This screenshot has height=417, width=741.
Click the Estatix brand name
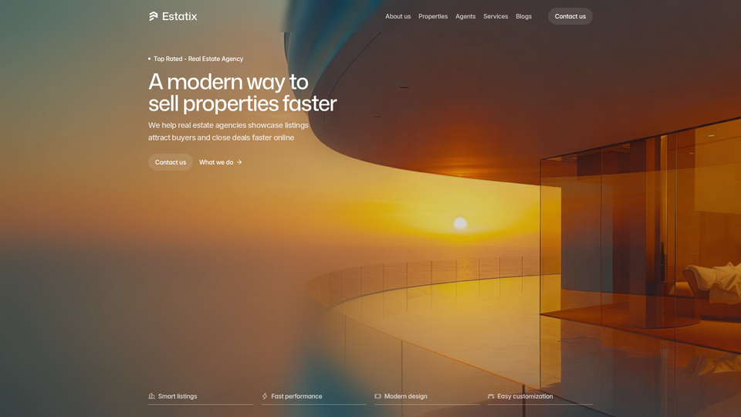coord(180,16)
